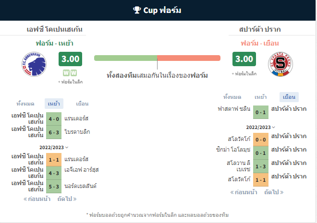Select the ทั้งหมด tab under Sparta Prague

pyautogui.click(x=232, y=97)
